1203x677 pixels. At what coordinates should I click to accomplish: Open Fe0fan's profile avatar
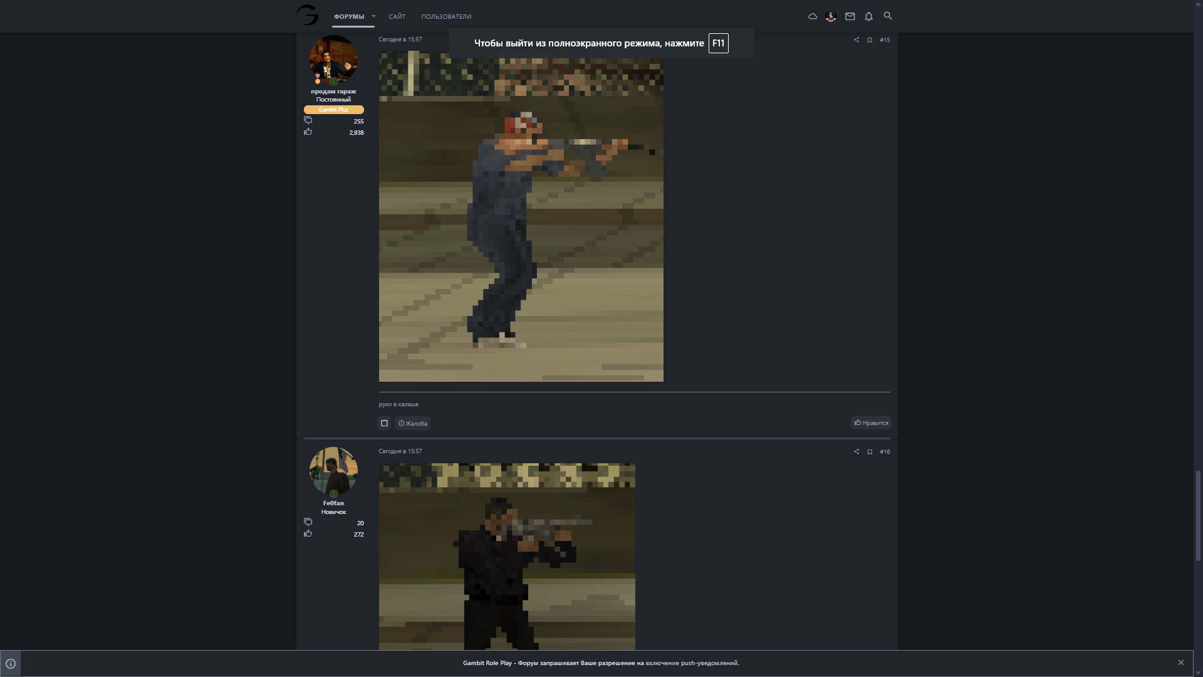click(x=333, y=471)
